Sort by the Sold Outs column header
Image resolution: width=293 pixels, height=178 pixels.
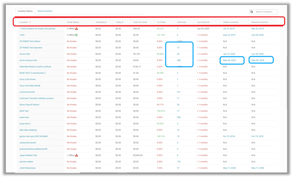[182, 22]
